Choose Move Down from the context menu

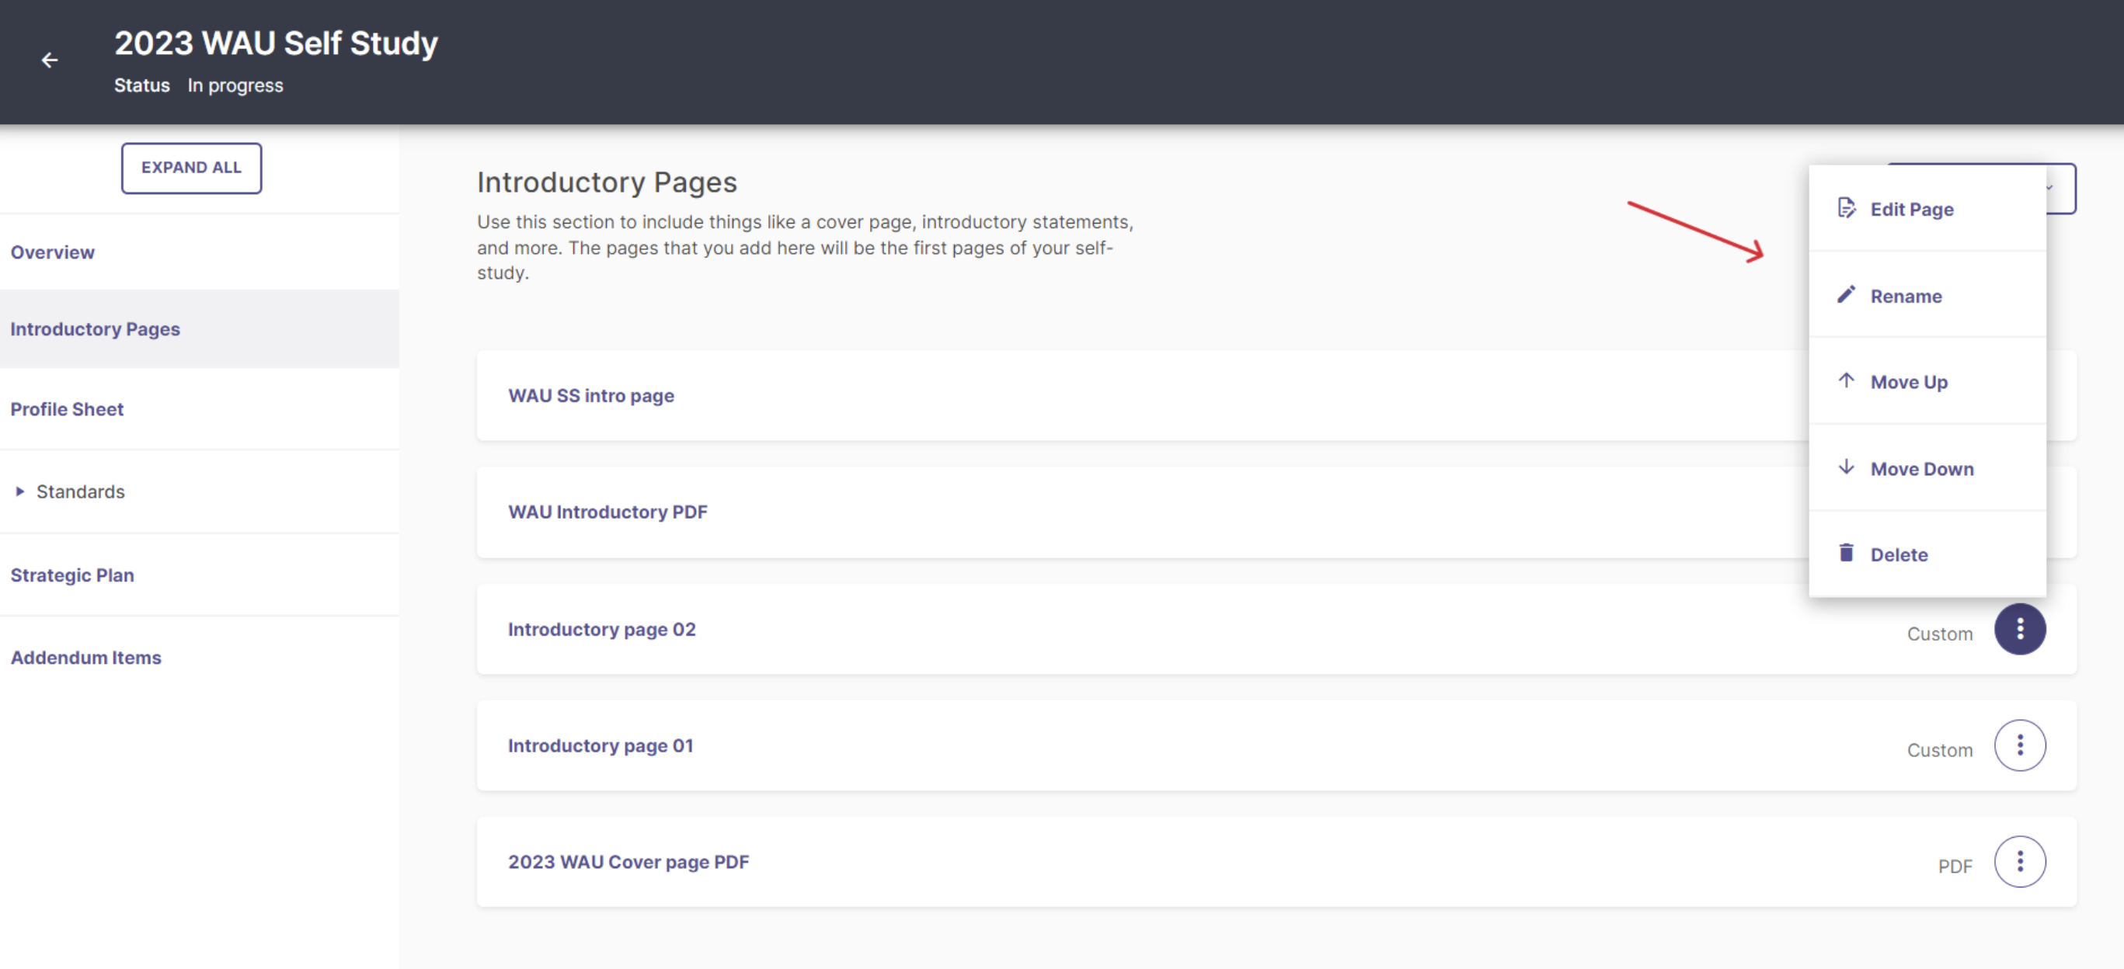(1927, 469)
